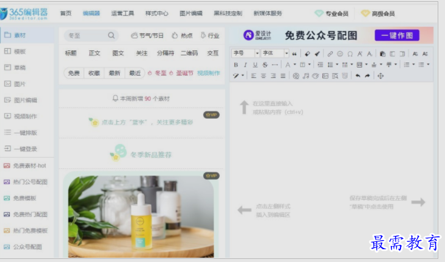Click the indent first line icon
Image resolution: width=445 pixels, height=262 pixels.
click(x=320, y=65)
